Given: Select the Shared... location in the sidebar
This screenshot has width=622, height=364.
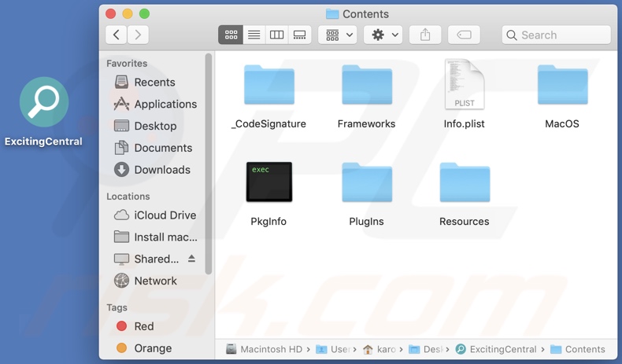Looking at the screenshot, I should 146,259.
